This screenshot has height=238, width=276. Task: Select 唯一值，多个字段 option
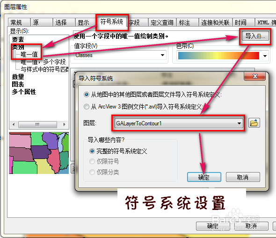(x=43, y=62)
